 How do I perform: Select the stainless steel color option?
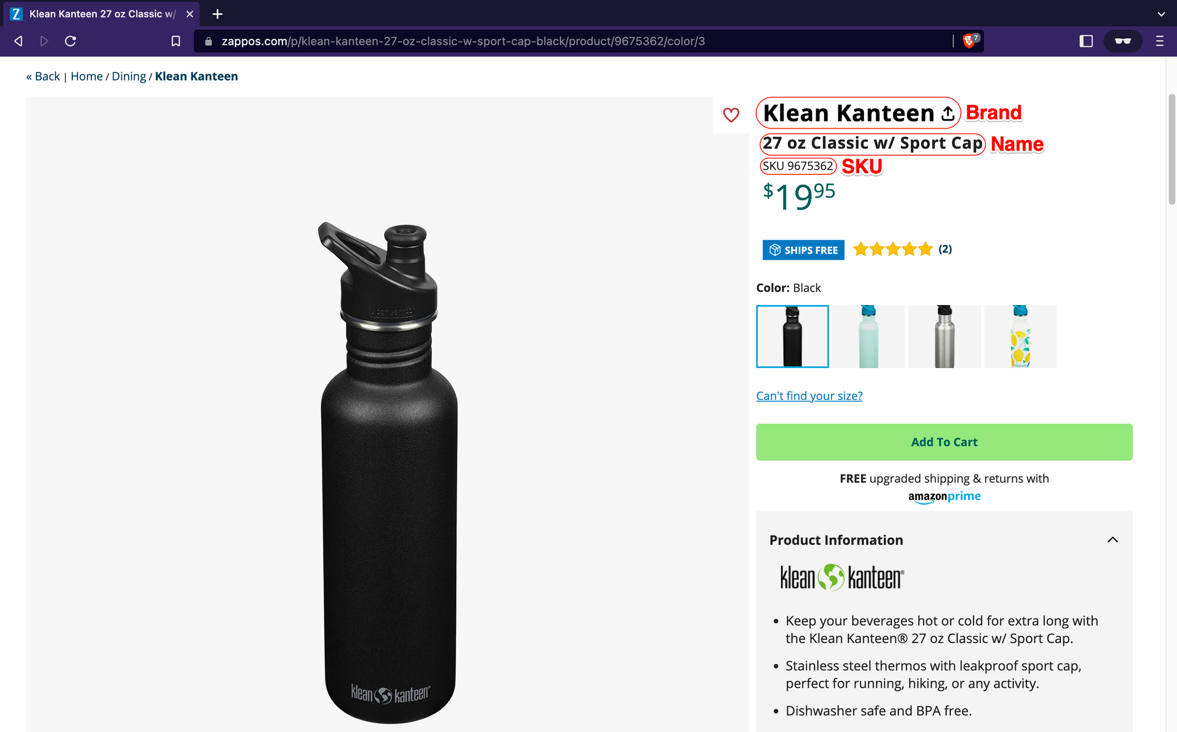click(944, 336)
